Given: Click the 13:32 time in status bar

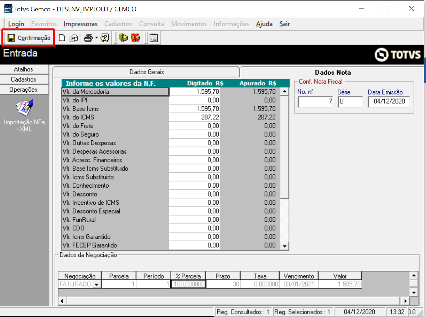Looking at the screenshot, I should pos(397,312).
